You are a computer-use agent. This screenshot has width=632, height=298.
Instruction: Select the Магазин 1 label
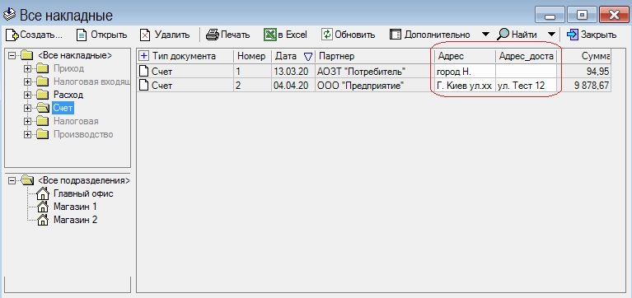tap(75, 207)
